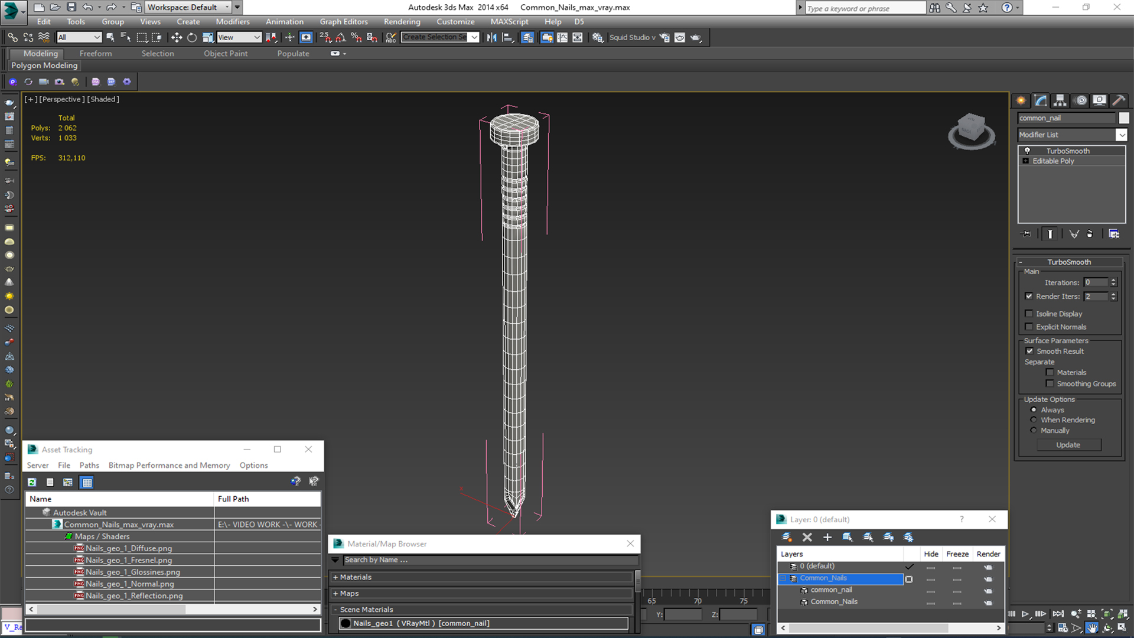Open the Workspace: Default dropdown
1134x638 pixels.
coord(188,7)
